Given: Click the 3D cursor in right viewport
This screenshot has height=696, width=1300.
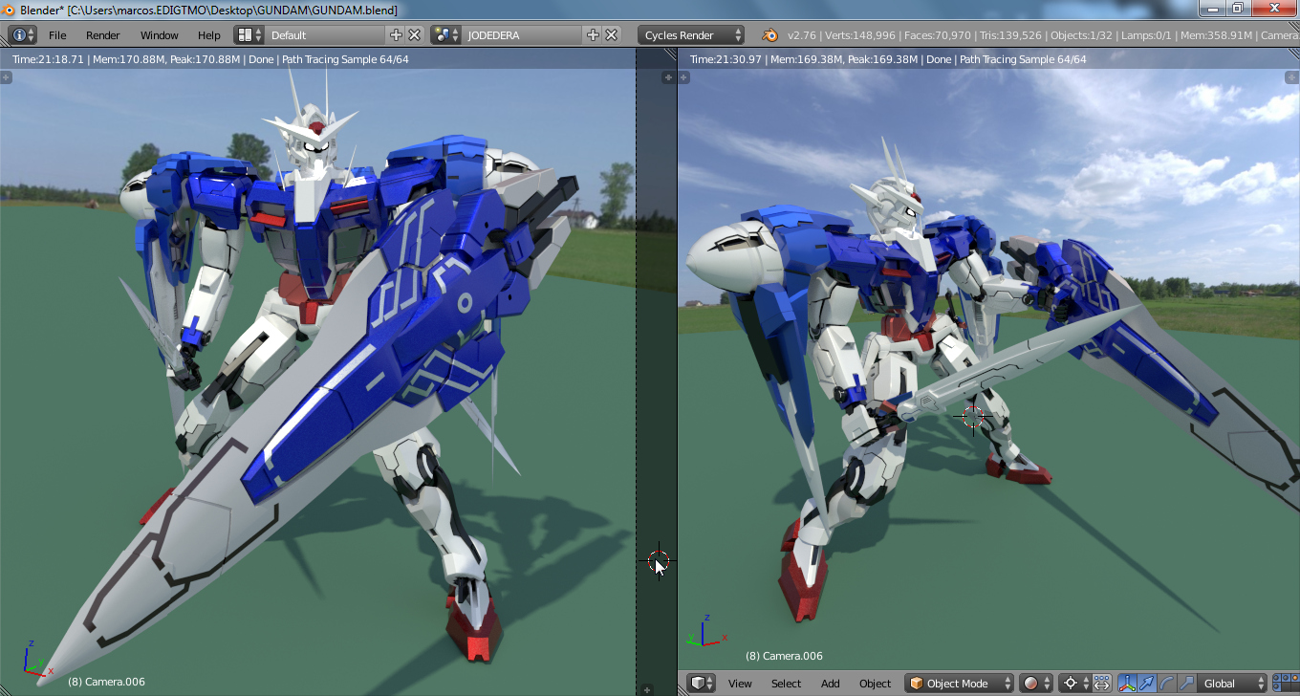Looking at the screenshot, I should [973, 417].
